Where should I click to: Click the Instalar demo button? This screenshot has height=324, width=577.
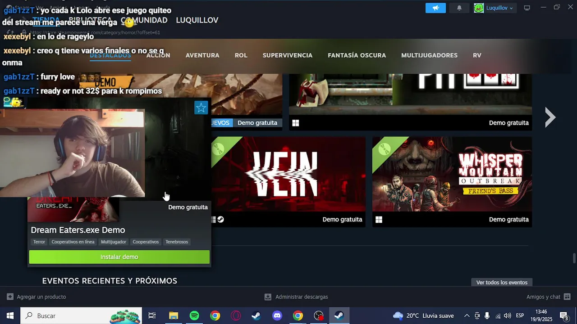119,257
